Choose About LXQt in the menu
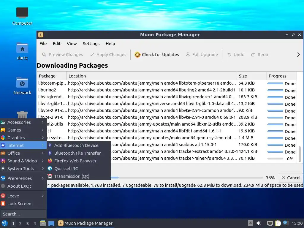Viewport: 304px width, 228px height. click(x=23, y=186)
